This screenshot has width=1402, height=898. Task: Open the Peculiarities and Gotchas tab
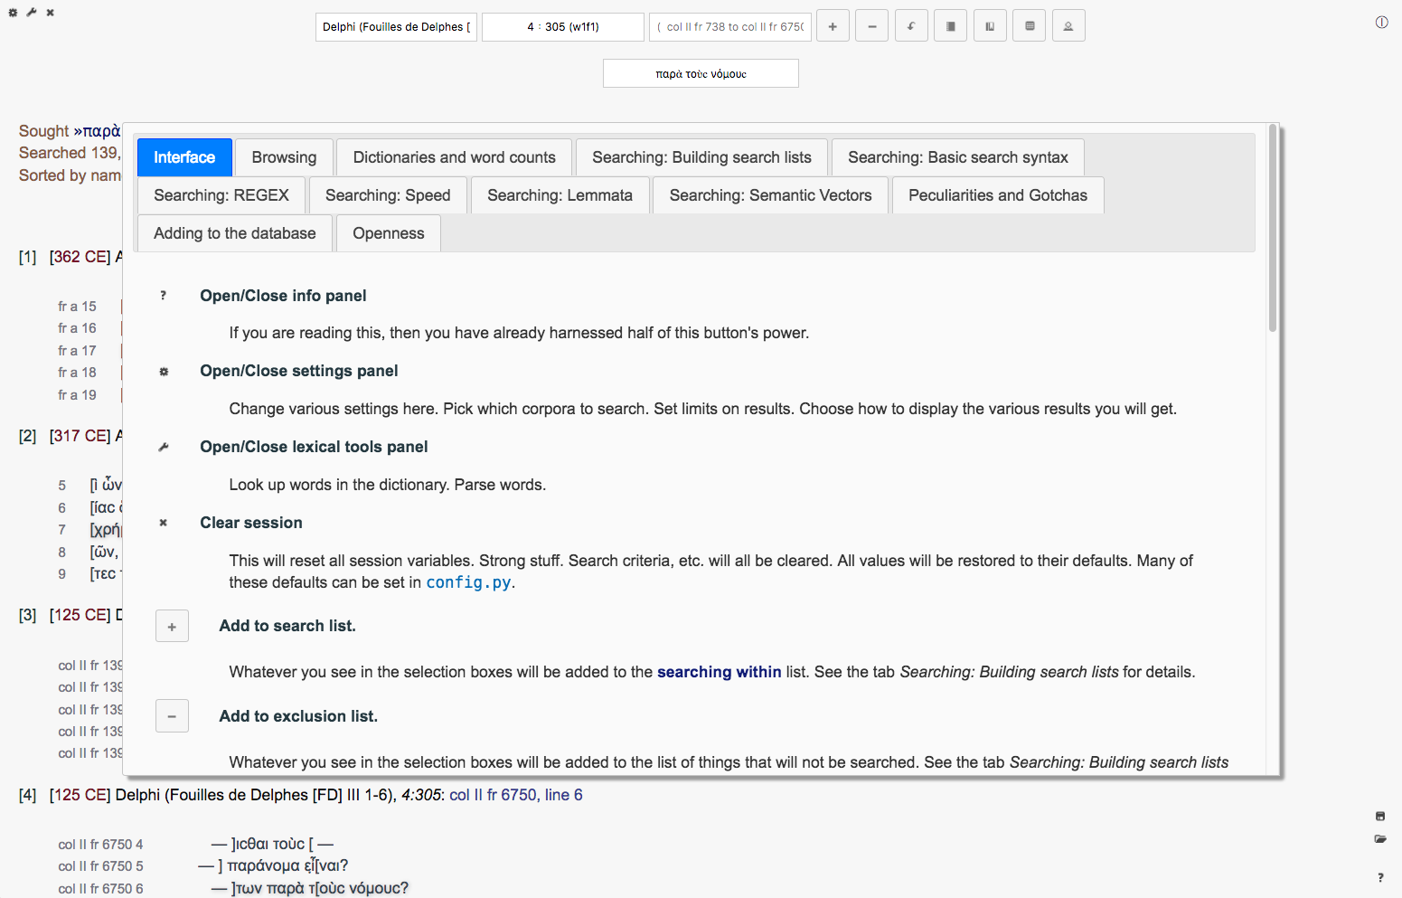coord(997,195)
